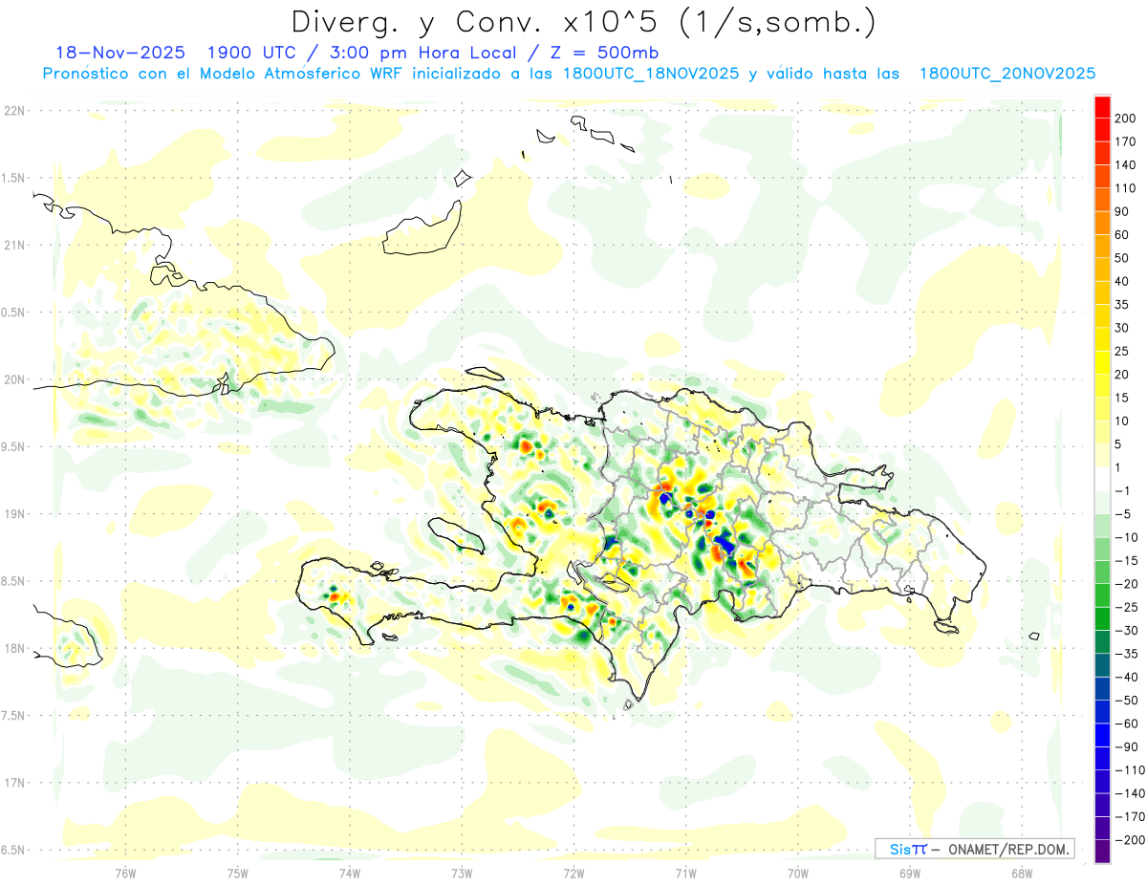Viewport: 1147px width, 886px height.
Task: Click the '19N' latitude label
Action: tap(13, 514)
